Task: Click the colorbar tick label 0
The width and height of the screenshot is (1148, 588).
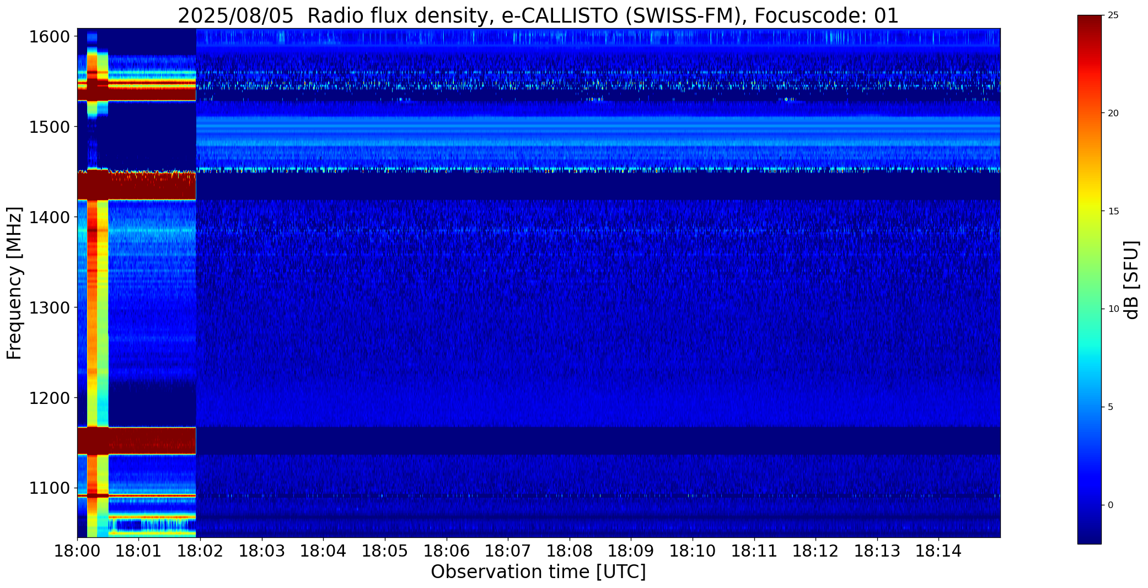Action: [x=1111, y=505]
